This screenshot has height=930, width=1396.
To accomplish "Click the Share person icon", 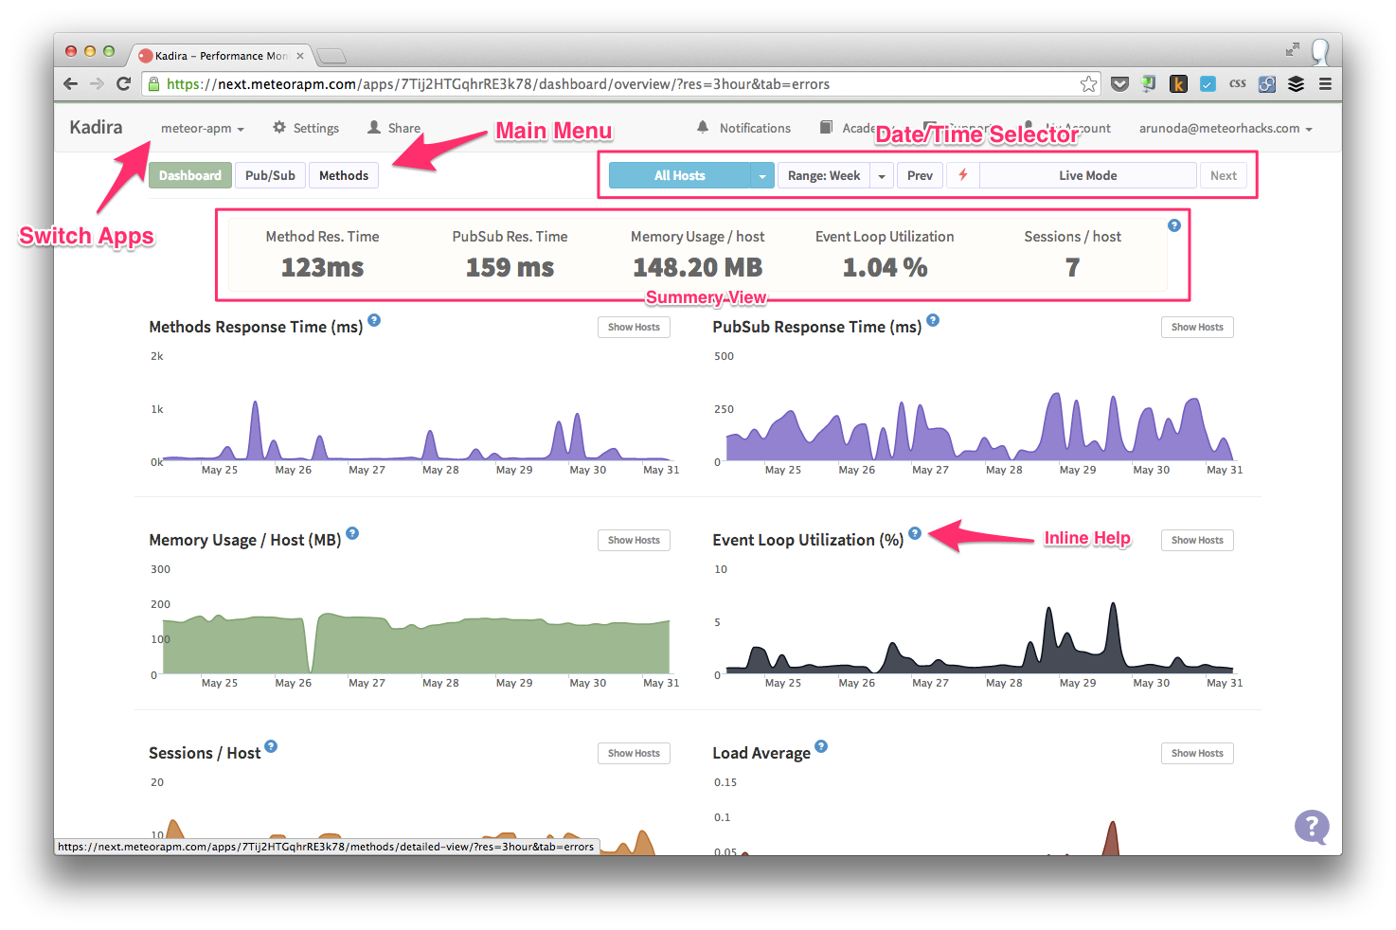I will pyautogui.click(x=376, y=127).
